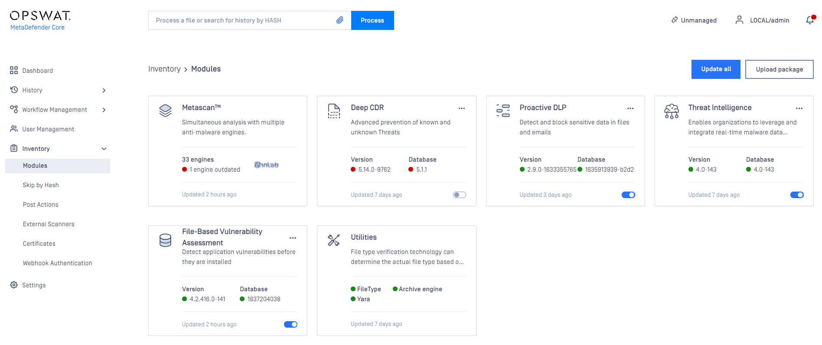Image resolution: width=822 pixels, height=345 pixels.
Task: Click Vulnerability version 4.2.416.0-141
Action: (x=207, y=299)
